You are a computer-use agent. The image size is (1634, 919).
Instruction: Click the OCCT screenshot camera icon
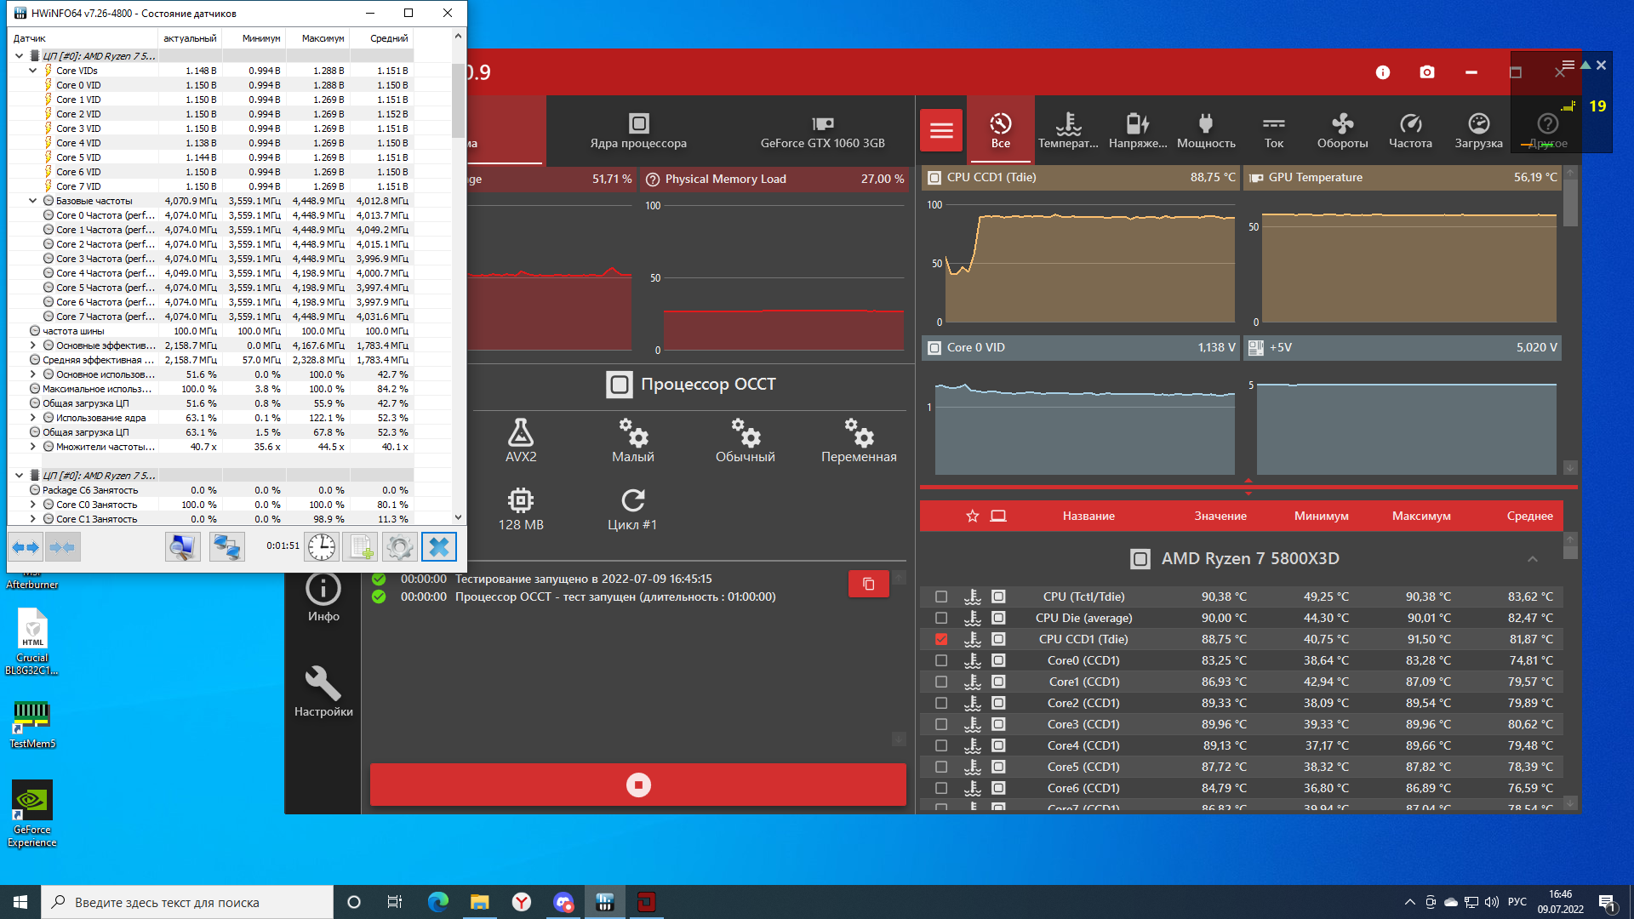(1427, 72)
